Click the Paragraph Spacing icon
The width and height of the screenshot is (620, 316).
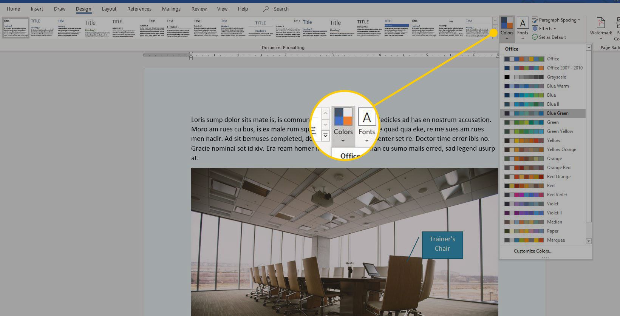[x=535, y=20]
